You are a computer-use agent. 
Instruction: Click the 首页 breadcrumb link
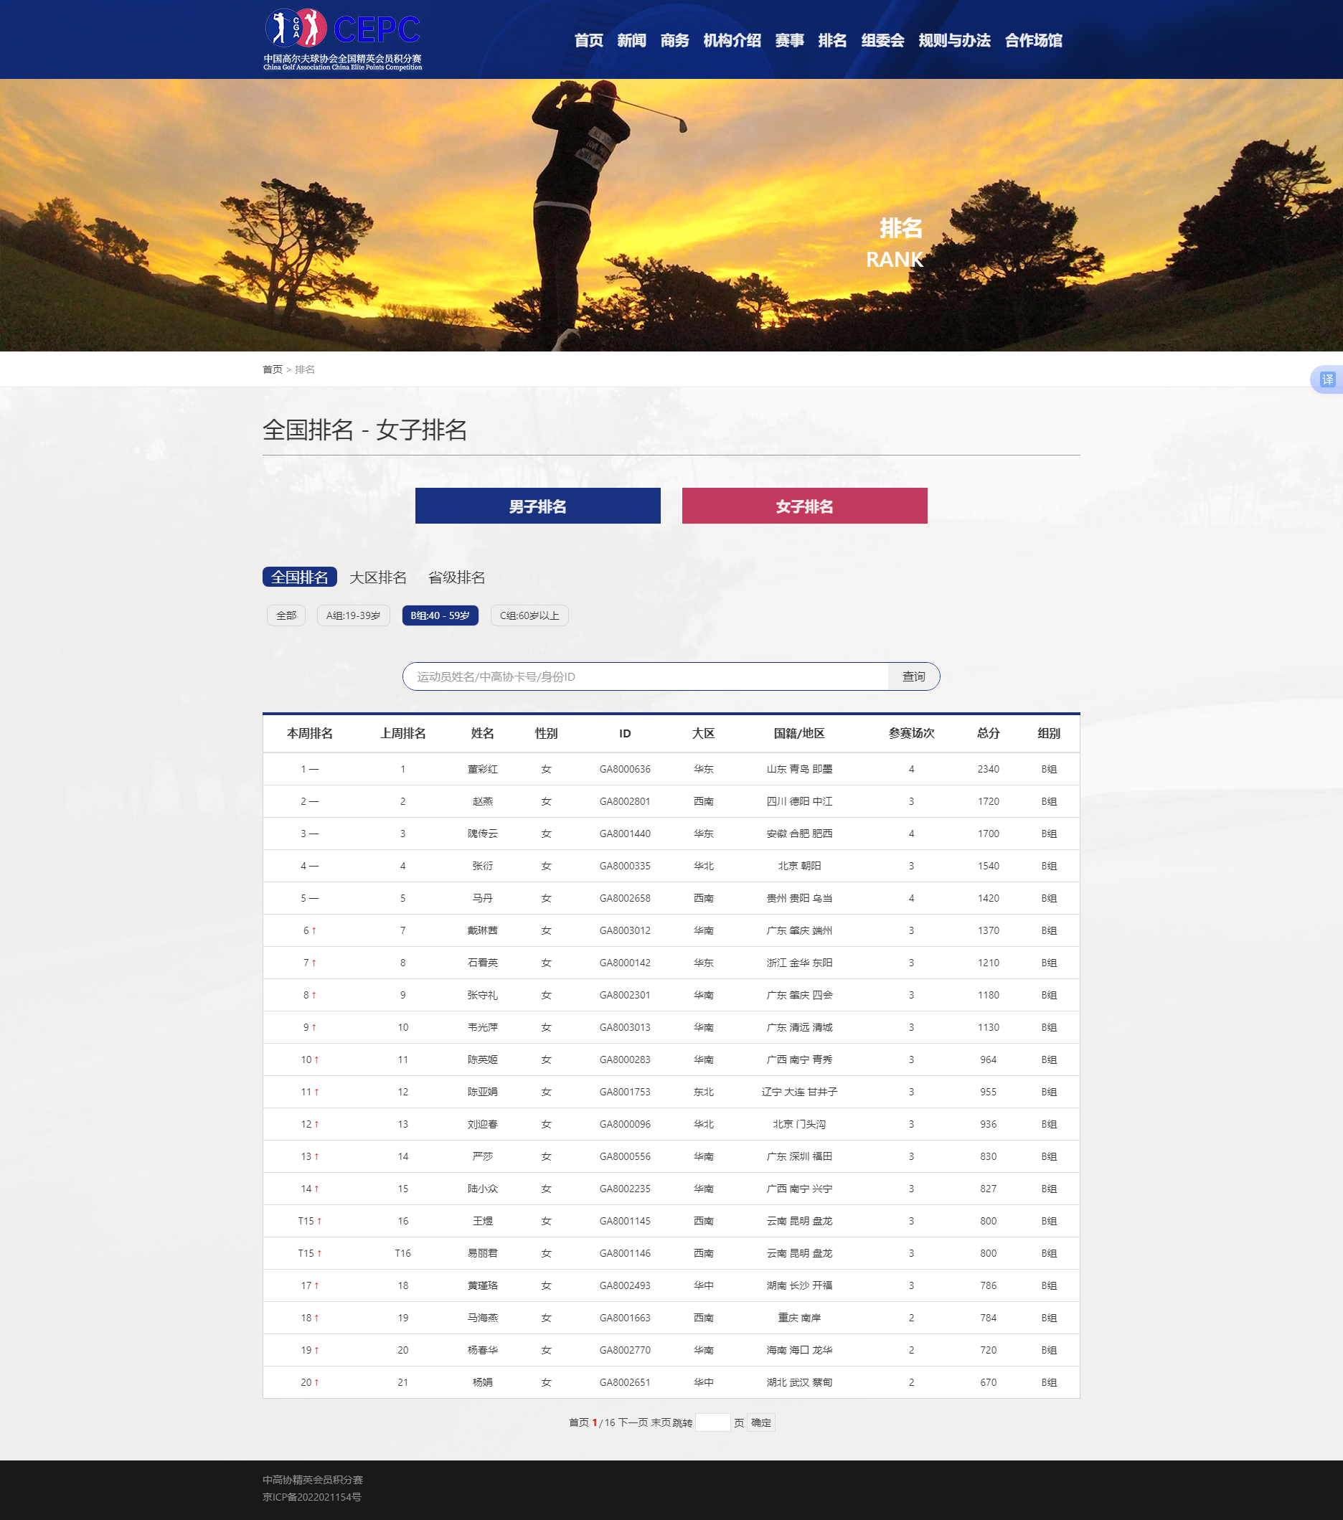pyautogui.click(x=272, y=369)
